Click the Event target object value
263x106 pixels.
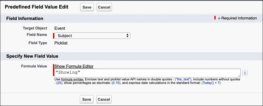[60, 28]
